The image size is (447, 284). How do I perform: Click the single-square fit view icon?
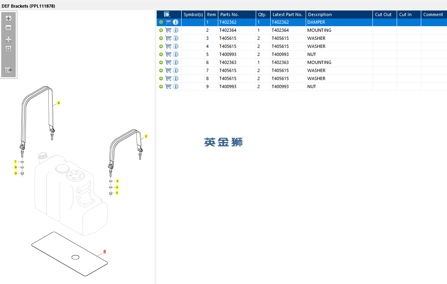point(8,49)
